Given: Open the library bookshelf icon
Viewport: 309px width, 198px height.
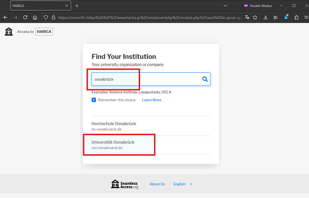Looking at the screenshot, I should (276, 17).
